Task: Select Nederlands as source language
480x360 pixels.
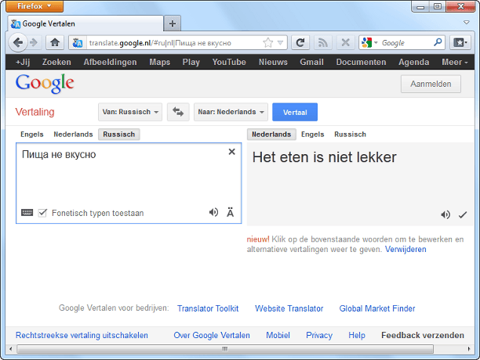Action: tap(73, 135)
